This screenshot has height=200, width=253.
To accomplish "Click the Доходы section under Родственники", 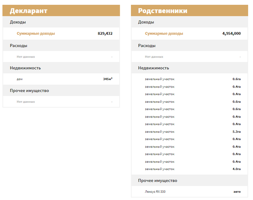I will coord(146,22).
